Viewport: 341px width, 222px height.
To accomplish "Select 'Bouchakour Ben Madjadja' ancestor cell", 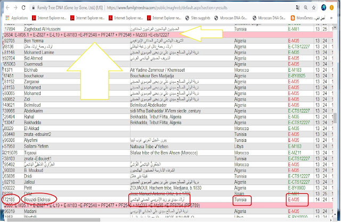I will click(x=152, y=76).
